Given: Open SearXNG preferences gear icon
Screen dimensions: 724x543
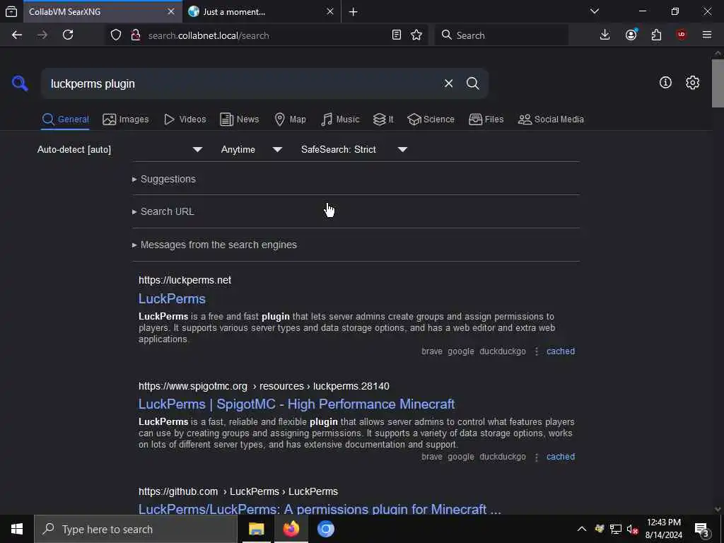Looking at the screenshot, I should [692, 83].
